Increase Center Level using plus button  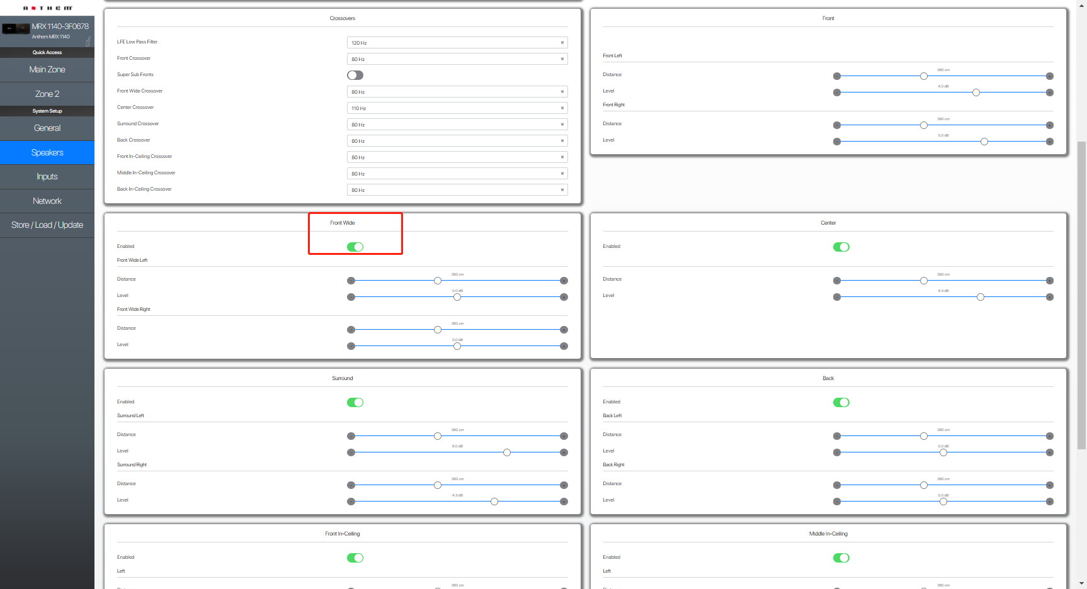[x=1049, y=297]
